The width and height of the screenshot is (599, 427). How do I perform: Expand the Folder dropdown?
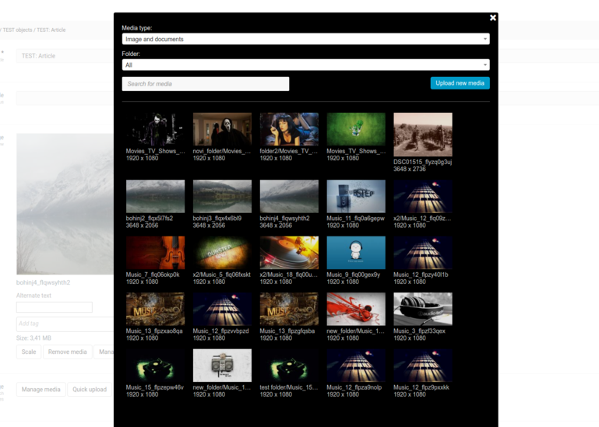(305, 65)
